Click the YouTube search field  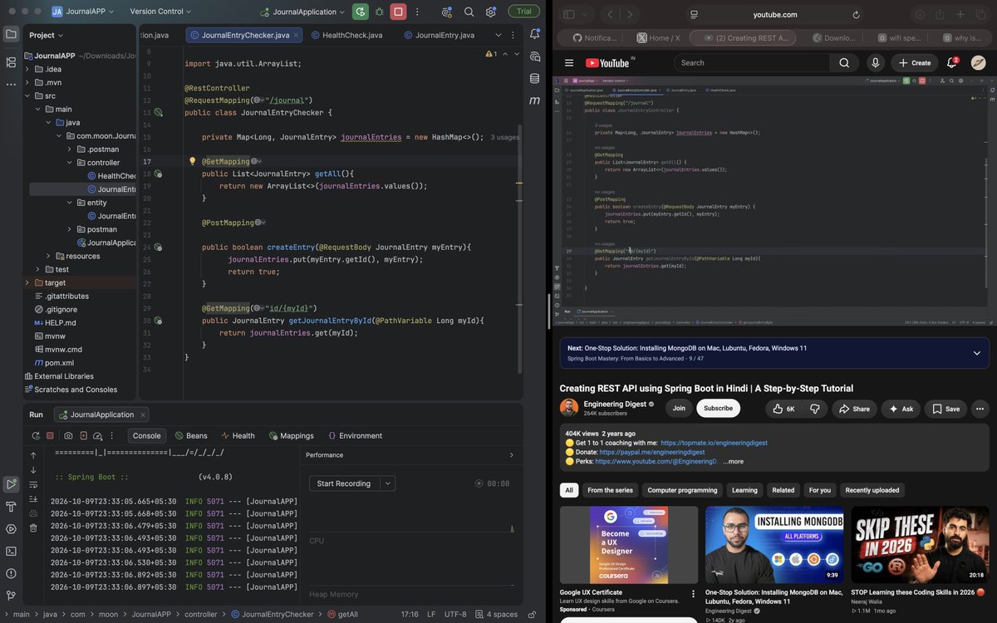pos(751,62)
